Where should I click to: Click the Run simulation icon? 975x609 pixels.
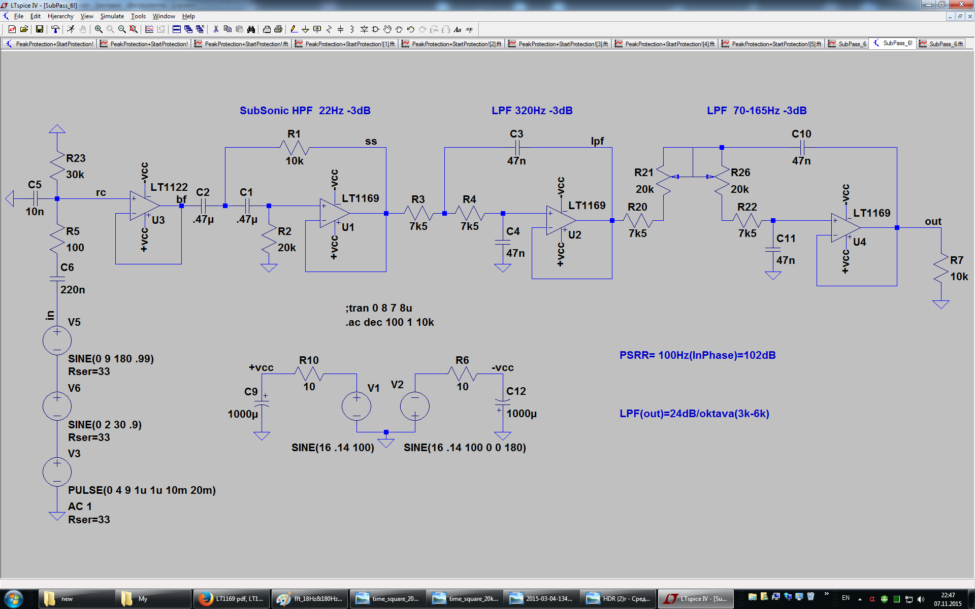click(x=71, y=29)
